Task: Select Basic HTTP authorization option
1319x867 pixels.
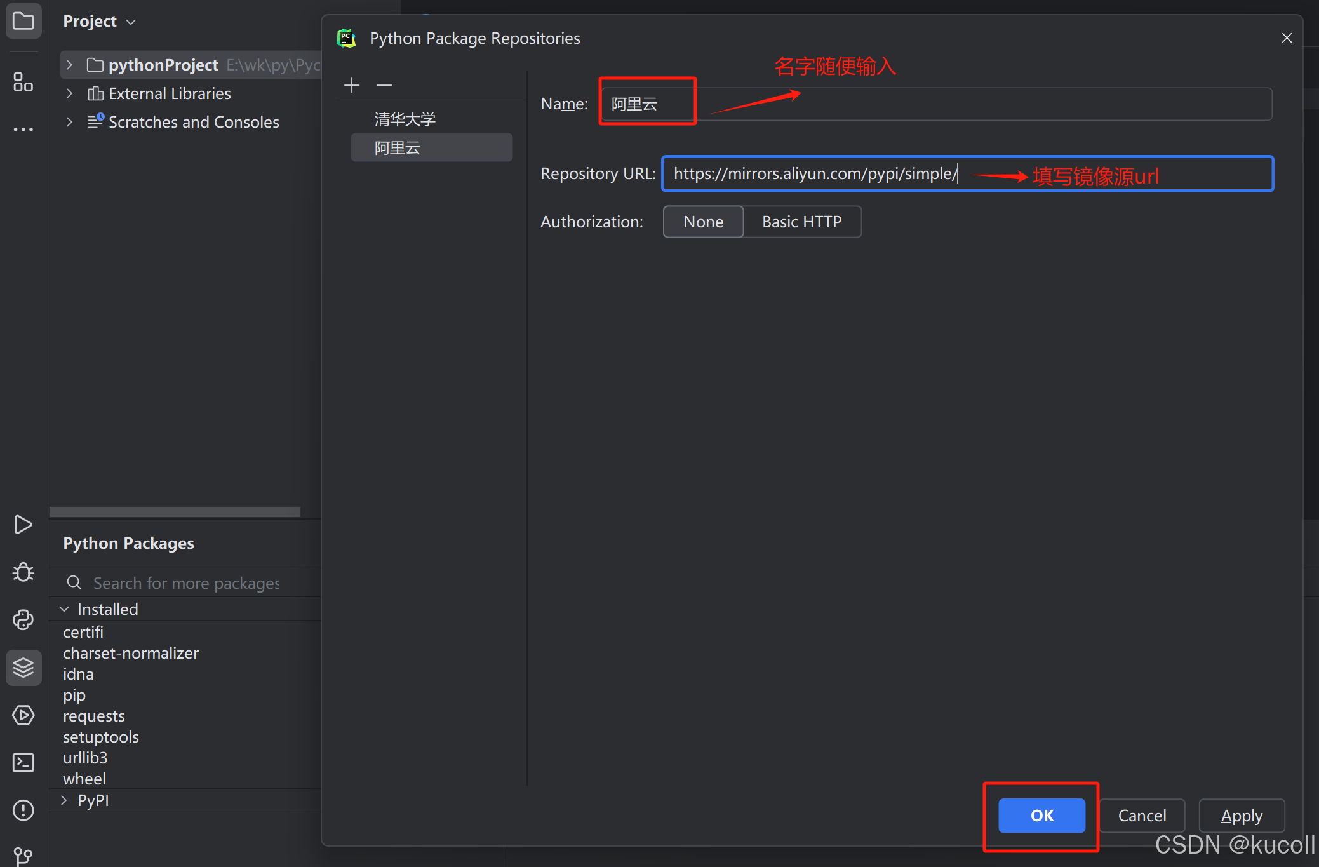Action: [x=802, y=222]
